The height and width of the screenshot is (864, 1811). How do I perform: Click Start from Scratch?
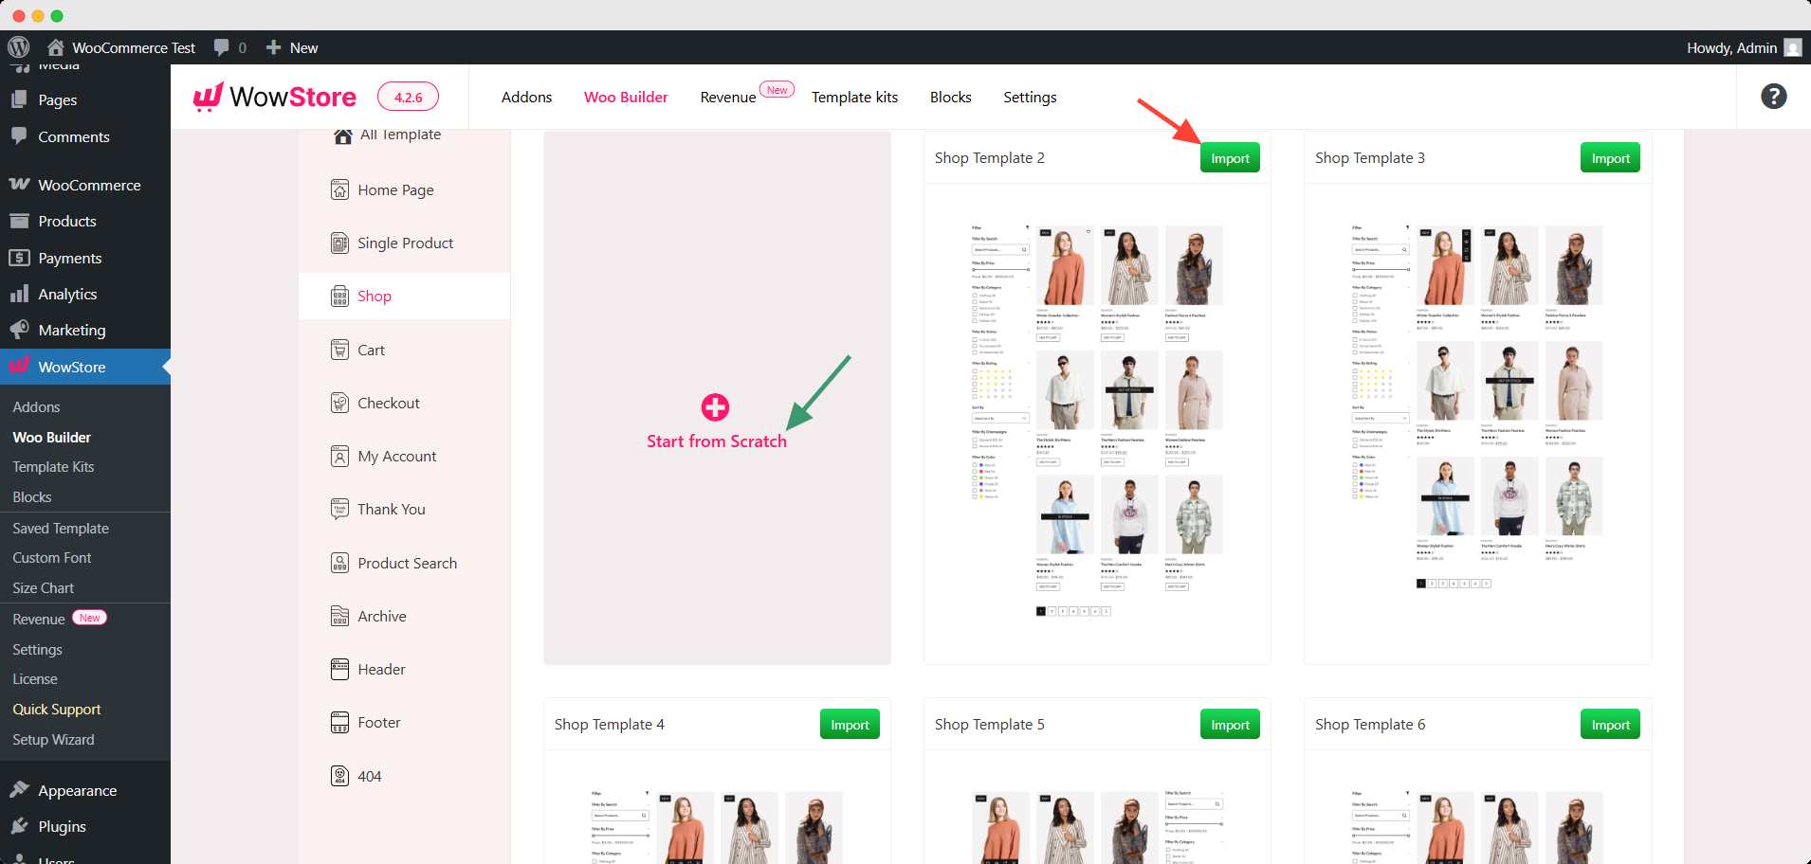(x=717, y=441)
